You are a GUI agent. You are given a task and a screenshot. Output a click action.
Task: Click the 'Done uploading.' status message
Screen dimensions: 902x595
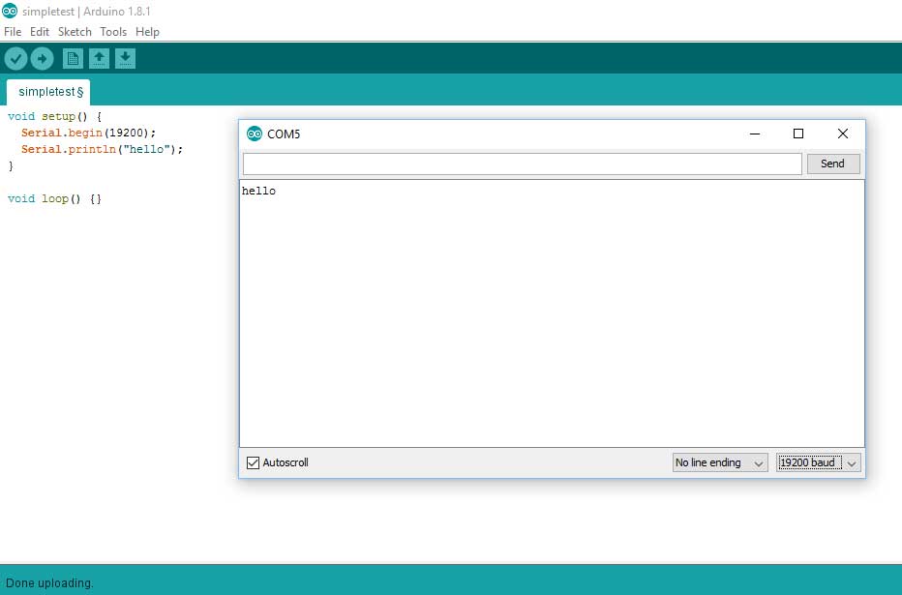coord(49,583)
